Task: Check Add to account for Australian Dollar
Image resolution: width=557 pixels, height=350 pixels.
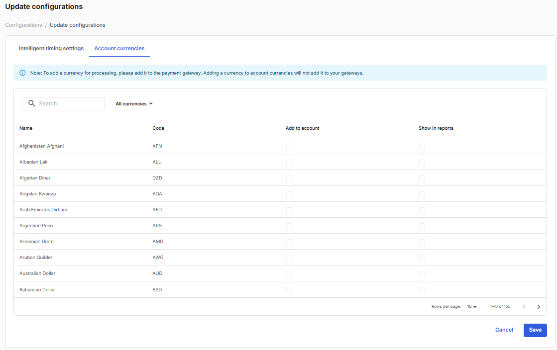Action: (289, 273)
